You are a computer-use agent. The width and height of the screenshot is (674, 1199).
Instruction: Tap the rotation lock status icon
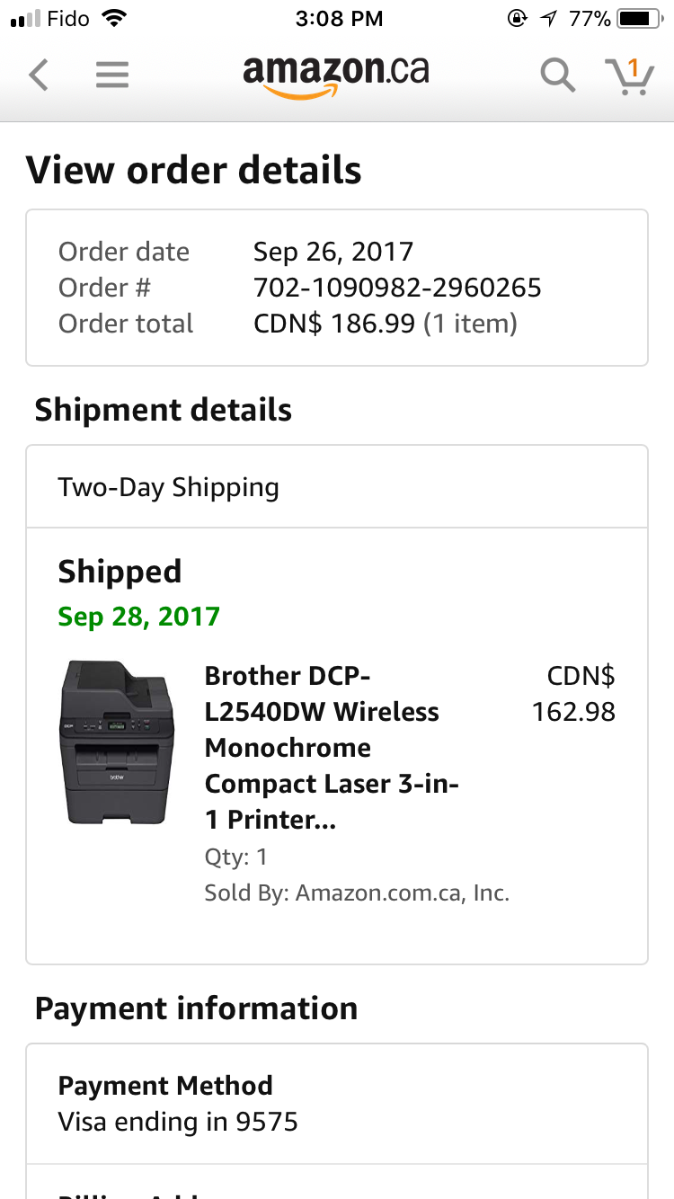point(517,18)
